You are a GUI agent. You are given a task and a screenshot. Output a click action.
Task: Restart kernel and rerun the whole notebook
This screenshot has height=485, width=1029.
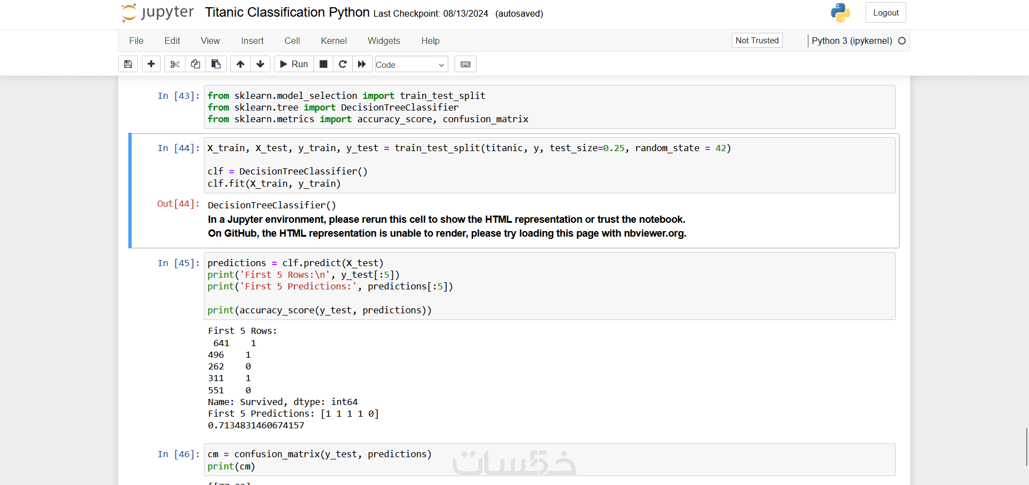tap(362, 64)
